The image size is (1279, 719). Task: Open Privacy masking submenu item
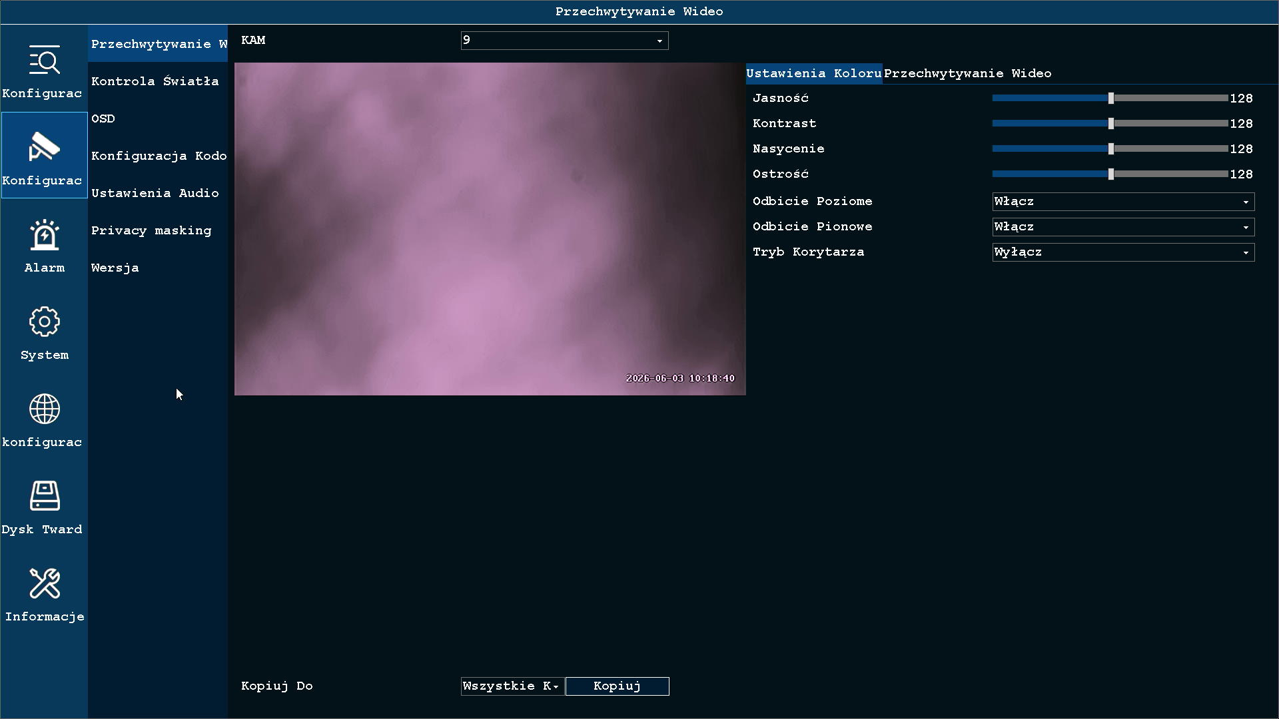pos(158,230)
